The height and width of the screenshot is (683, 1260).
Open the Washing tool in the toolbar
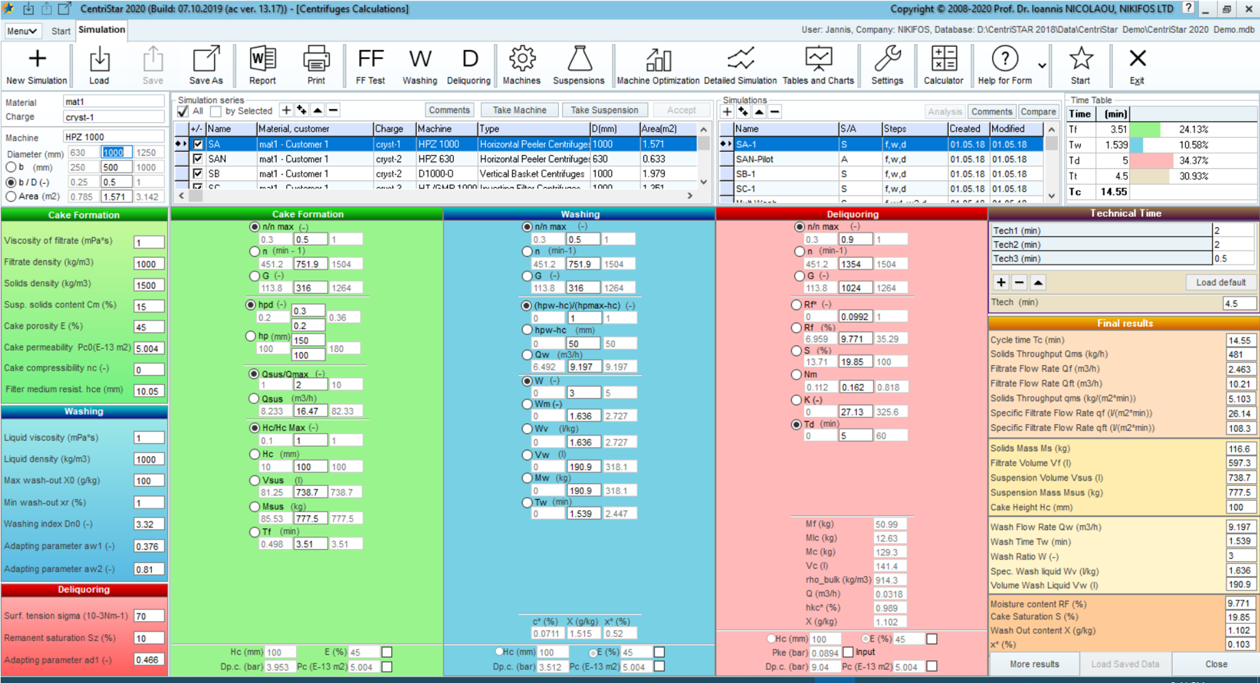pyautogui.click(x=420, y=67)
